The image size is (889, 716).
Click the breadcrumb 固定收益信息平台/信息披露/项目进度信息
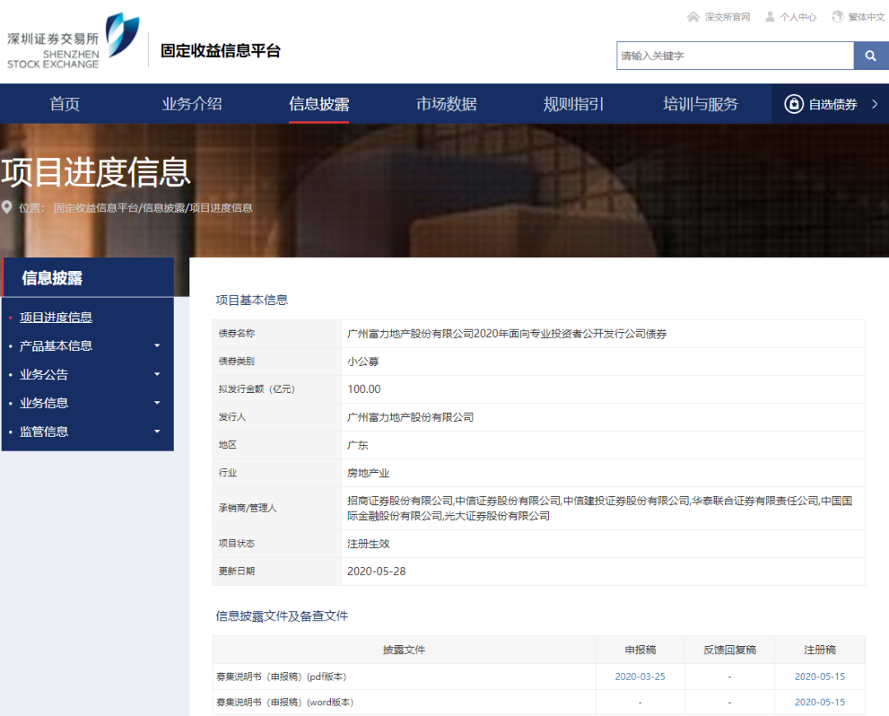click(152, 208)
